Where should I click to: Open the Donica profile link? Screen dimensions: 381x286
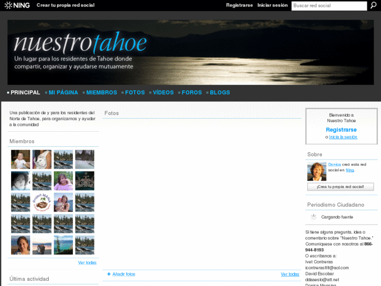point(334,165)
